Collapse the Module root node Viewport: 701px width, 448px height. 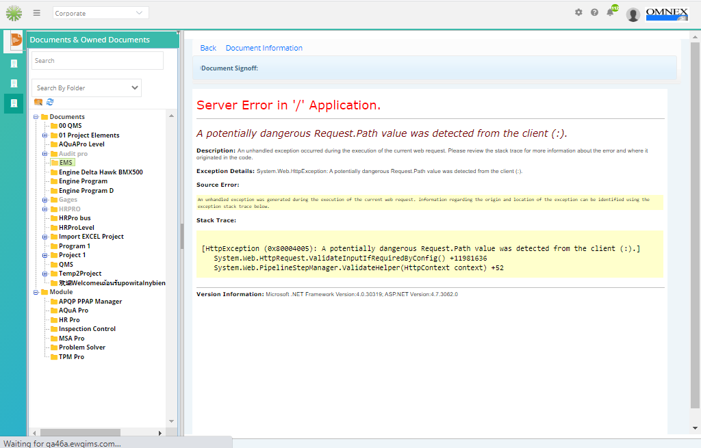[x=36, y=293]
